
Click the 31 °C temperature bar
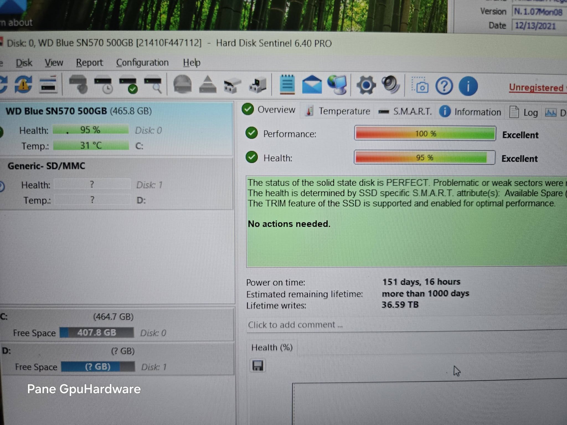point(91,146)
